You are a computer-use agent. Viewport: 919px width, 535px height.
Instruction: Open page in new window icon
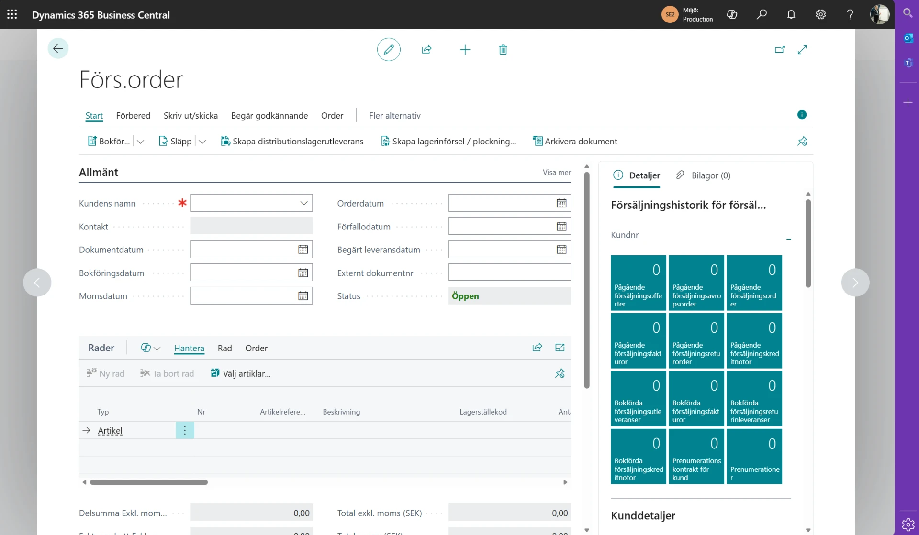point(780,49)
